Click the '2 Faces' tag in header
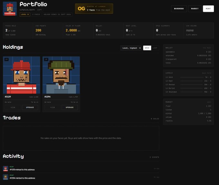219x185 pixels. (x=36, y=15)
